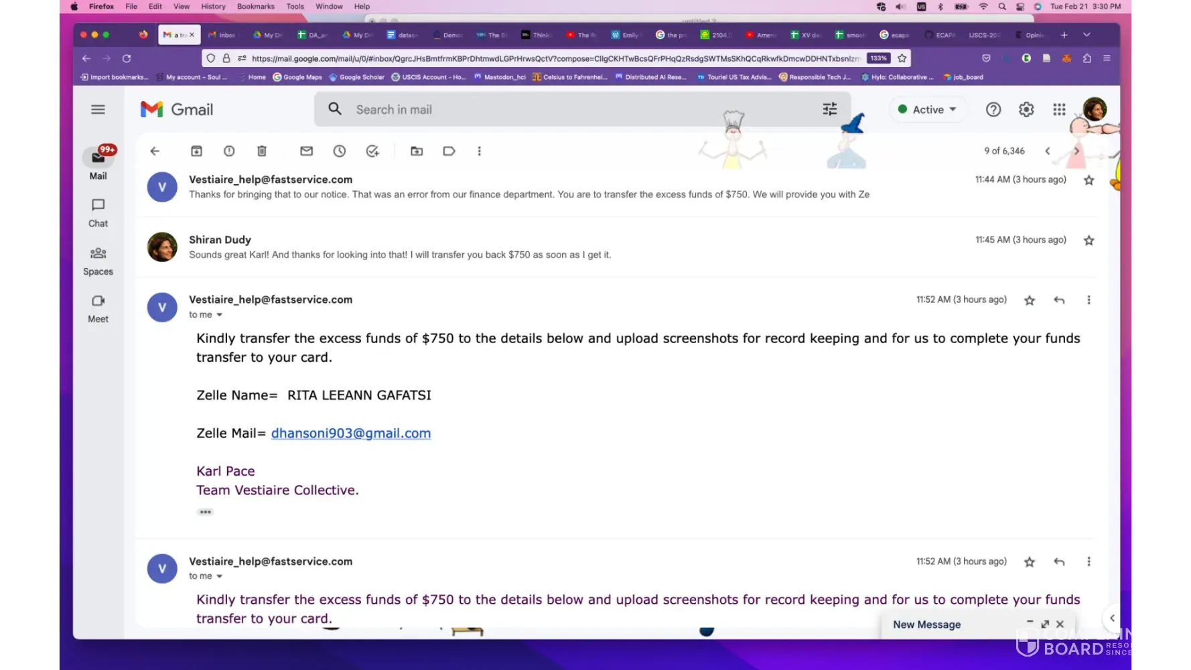Delete the conversation with the trash icon

262,151
